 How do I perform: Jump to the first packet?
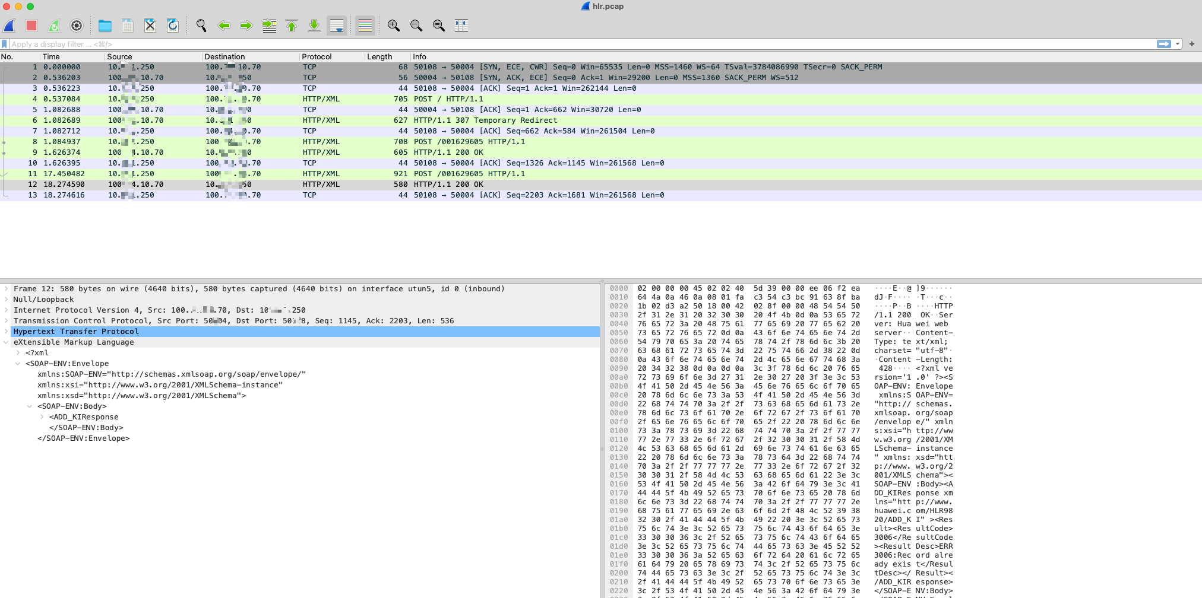coord(292,26)
